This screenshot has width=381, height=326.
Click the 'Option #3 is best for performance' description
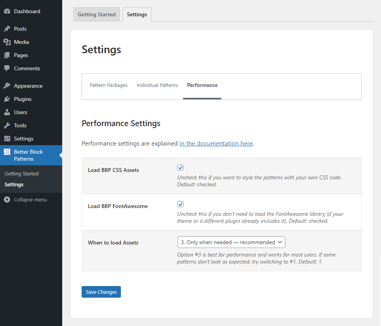(x=256, y=258)
